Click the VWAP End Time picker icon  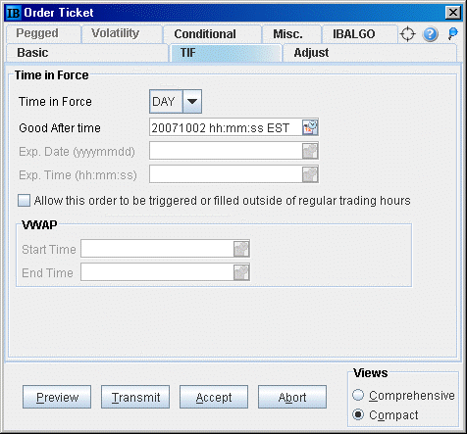241,272
